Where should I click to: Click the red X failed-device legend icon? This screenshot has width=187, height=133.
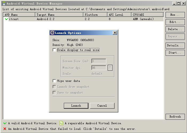5,129
